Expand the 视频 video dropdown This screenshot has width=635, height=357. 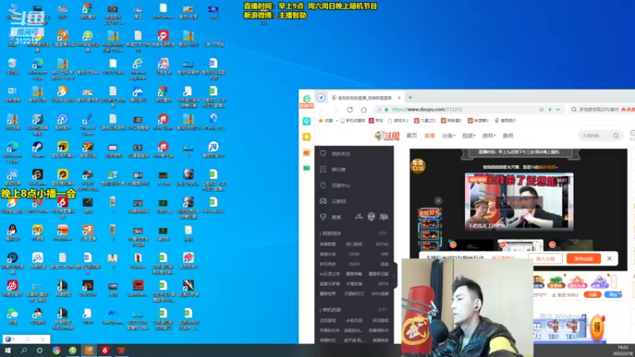(x=468, y=136)
